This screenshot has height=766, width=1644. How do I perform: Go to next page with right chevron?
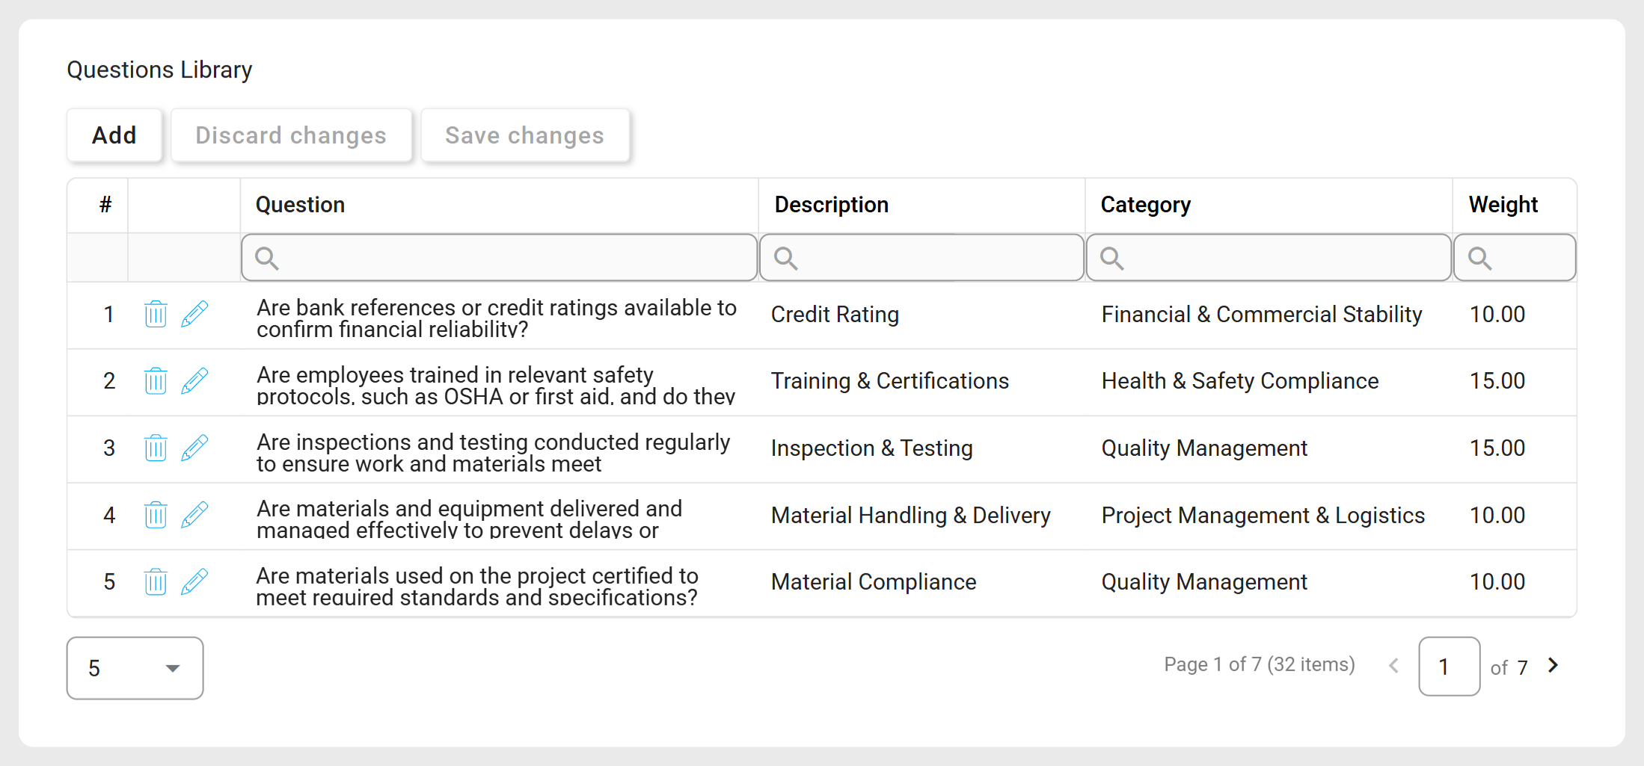tap(1553, 665)
